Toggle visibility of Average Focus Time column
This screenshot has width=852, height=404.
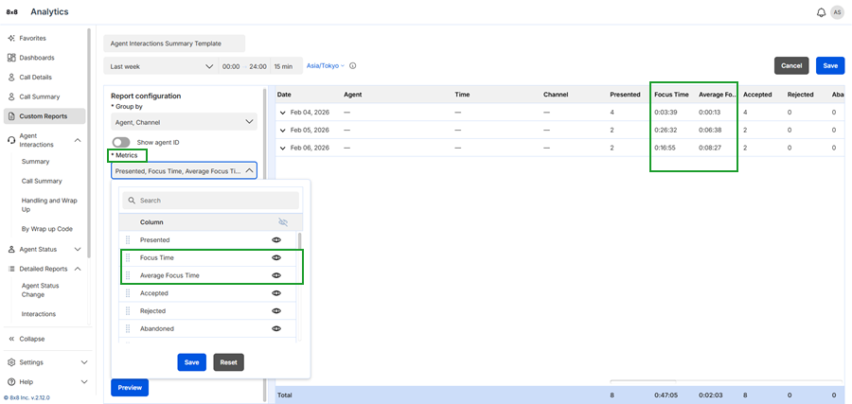[276, 275]
